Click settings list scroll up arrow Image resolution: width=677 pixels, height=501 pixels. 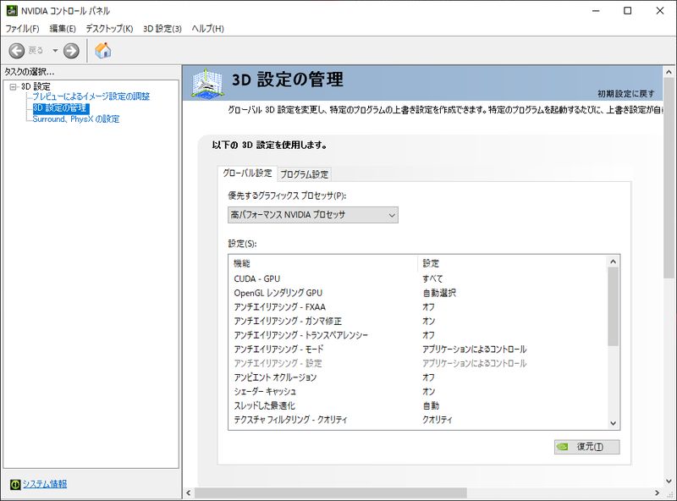(613, 262)
